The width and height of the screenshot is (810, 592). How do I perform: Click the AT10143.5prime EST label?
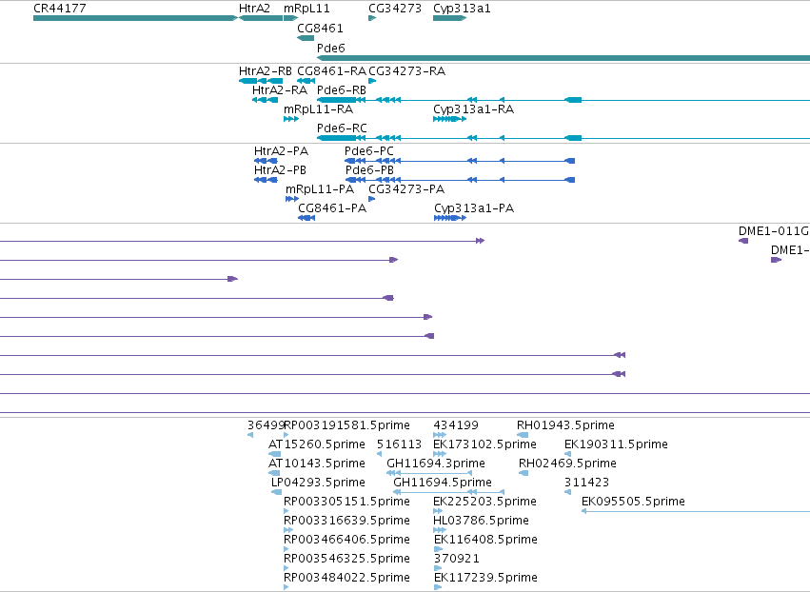317,464
